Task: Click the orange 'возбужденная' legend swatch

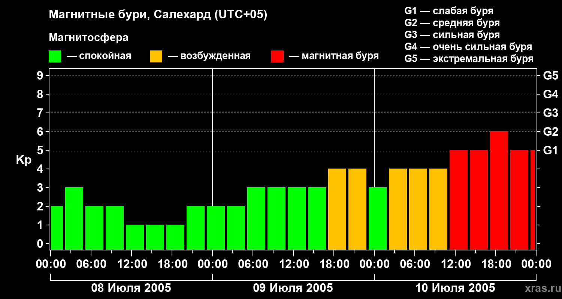Action: (156, 56)
